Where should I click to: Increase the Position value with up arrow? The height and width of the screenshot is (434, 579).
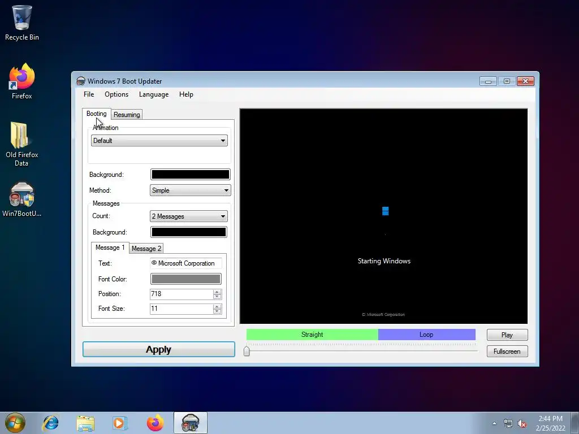(217, 292)
